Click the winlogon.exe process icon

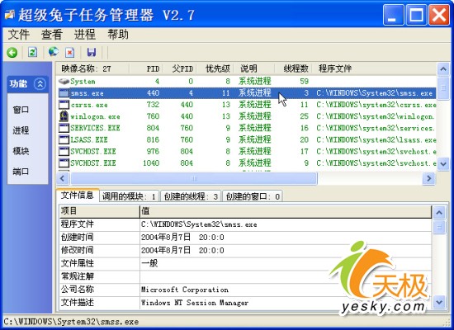(x=64, y=116)
